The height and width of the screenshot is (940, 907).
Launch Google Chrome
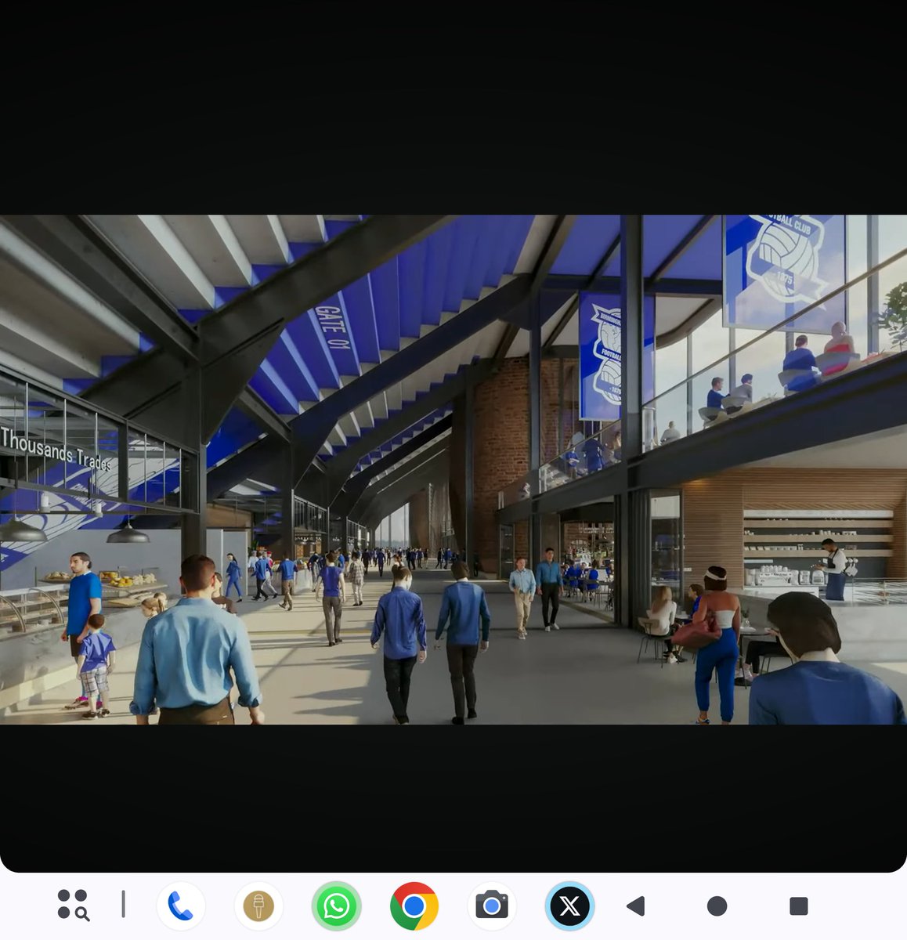[414, 906]
